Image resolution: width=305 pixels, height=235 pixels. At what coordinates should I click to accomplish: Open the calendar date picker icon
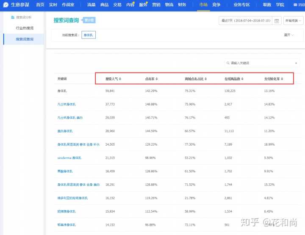pyautogui.click(x=277, y=20)
